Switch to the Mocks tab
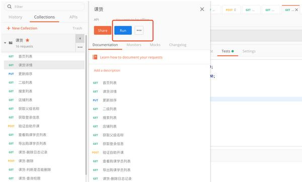This screenshot has width=302, height=182. [x=155, y=45]
